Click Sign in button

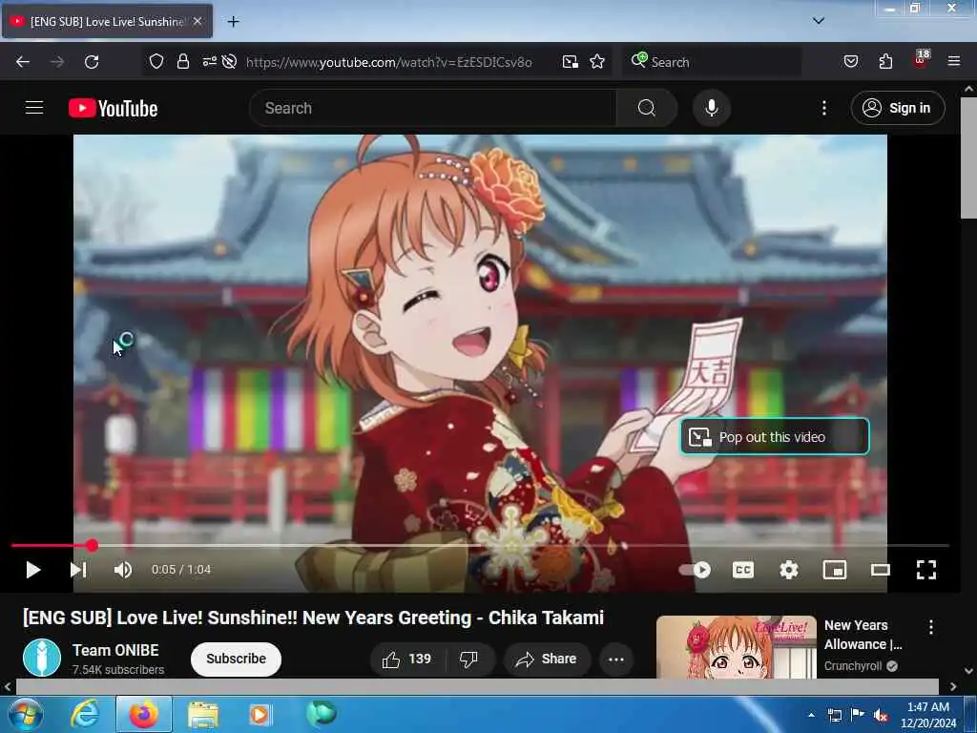897,108
